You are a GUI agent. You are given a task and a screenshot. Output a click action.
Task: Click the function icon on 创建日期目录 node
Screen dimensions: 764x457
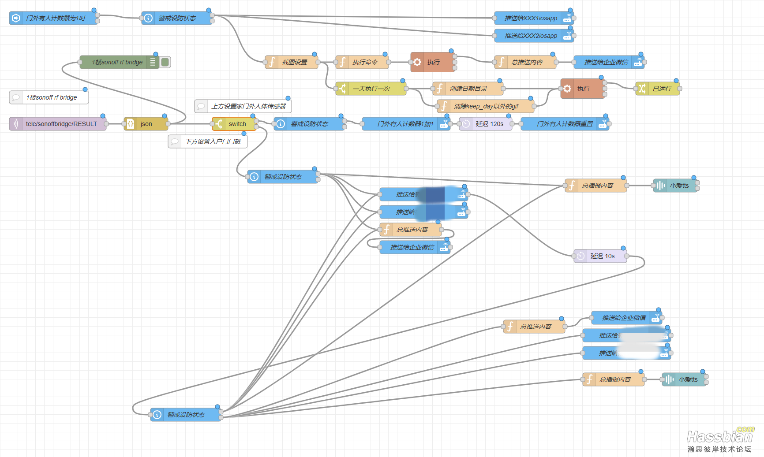439,89
